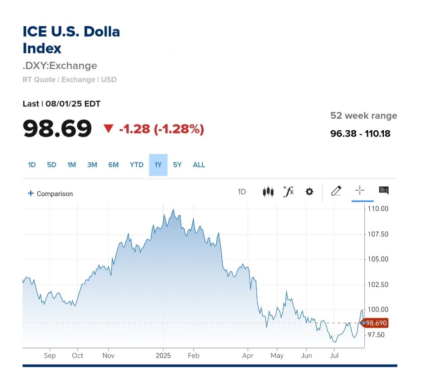The height and width of the screenshot is (368, 428).
Task: Switch to the 3M range
Action: (x=92, y=165)
